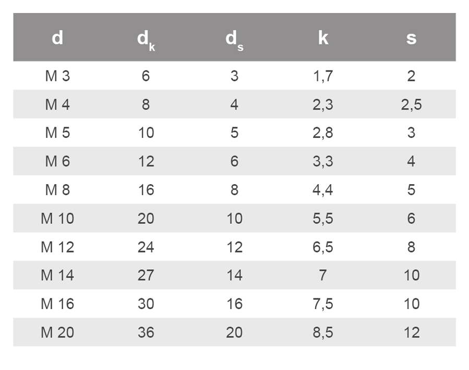The width and height of the screenshot is (469, 370).
Task: Click the k value 8,5 for M 20
Action: (x=323, y=332)
